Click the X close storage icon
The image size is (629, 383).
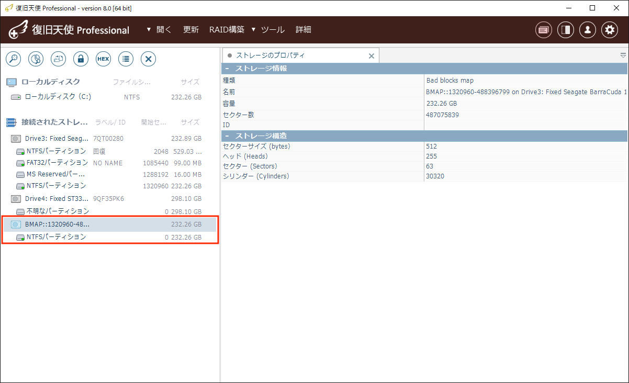click(148, 59)
